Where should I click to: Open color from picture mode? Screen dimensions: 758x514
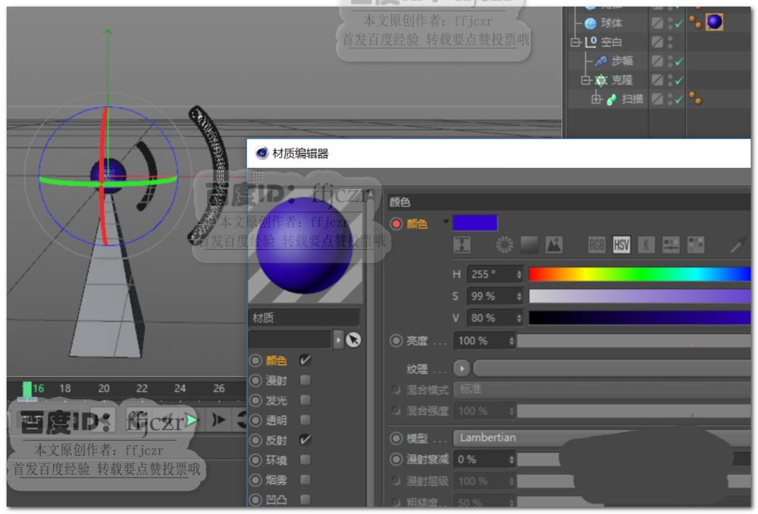[x=553, y=245]
